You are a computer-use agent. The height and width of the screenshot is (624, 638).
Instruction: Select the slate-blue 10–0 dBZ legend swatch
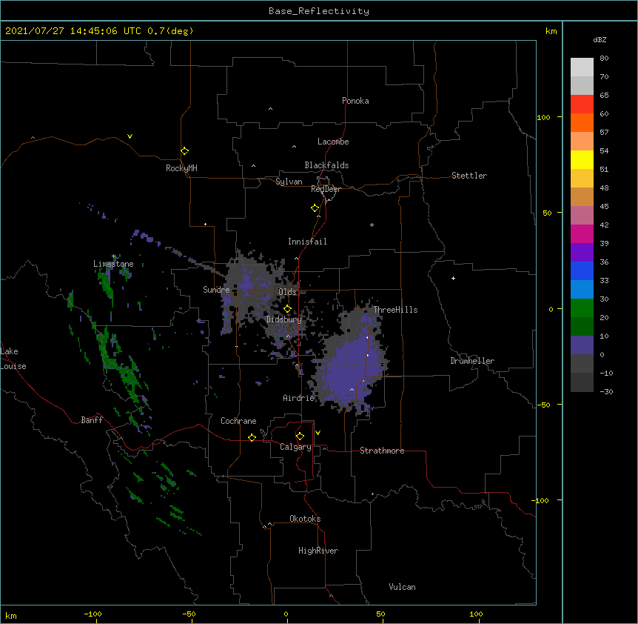tap(582, 345)
